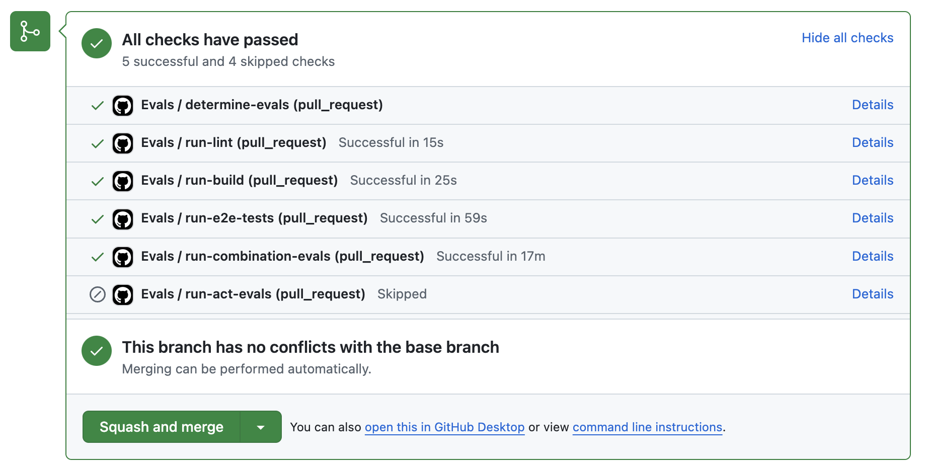Click the GitHub avatar beside run-build check
The image size is (927, 465).
pos(123,181)
